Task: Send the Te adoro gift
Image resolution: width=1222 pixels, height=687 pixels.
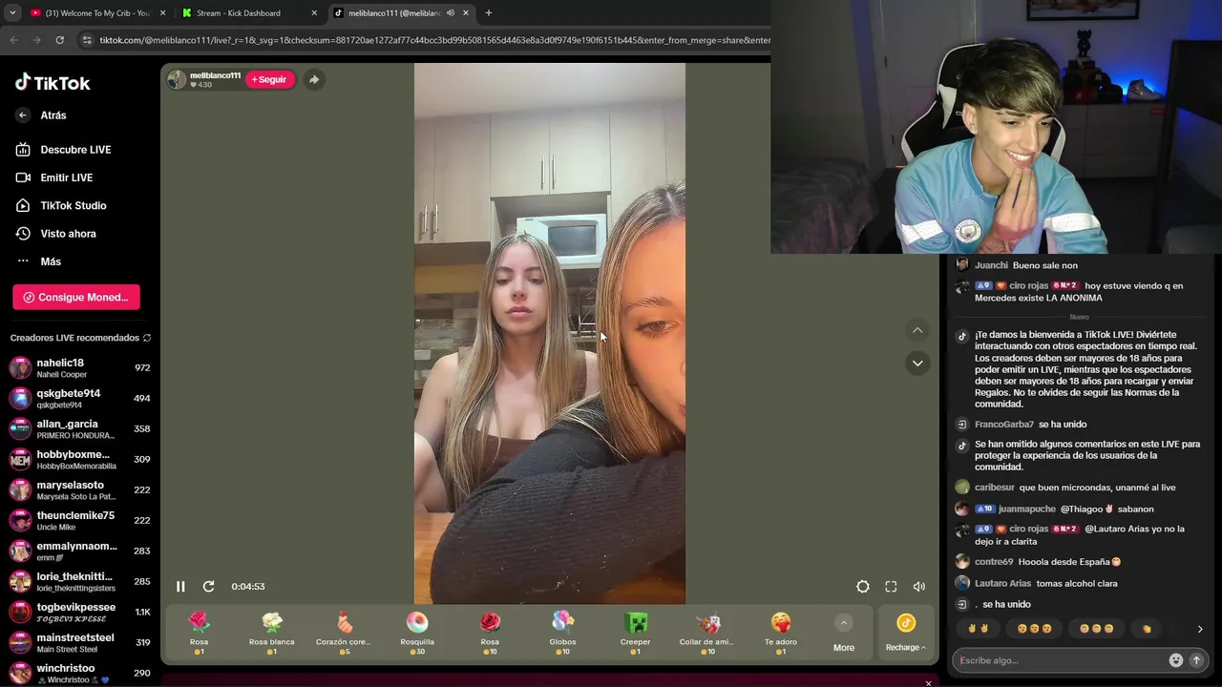Action: point(780,633)
